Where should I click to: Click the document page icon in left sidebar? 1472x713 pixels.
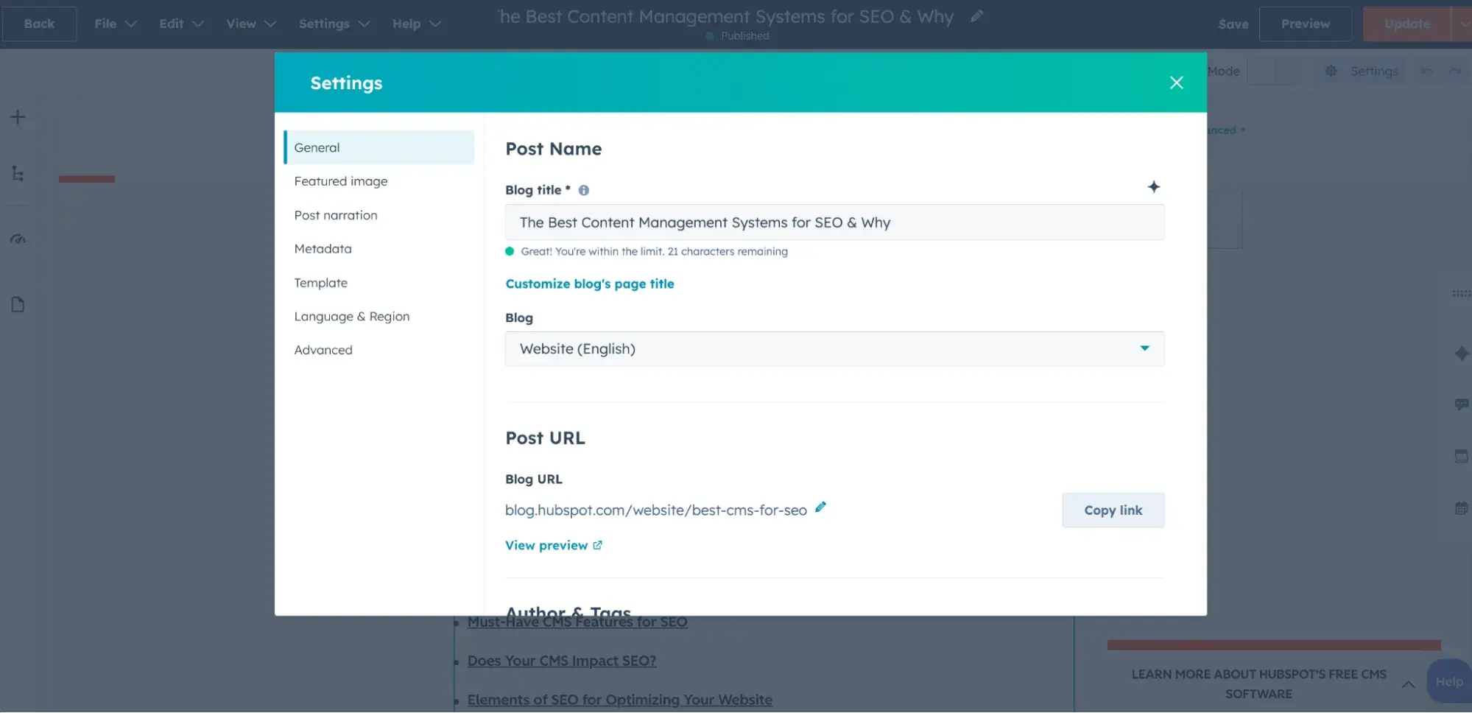point(17,304)
